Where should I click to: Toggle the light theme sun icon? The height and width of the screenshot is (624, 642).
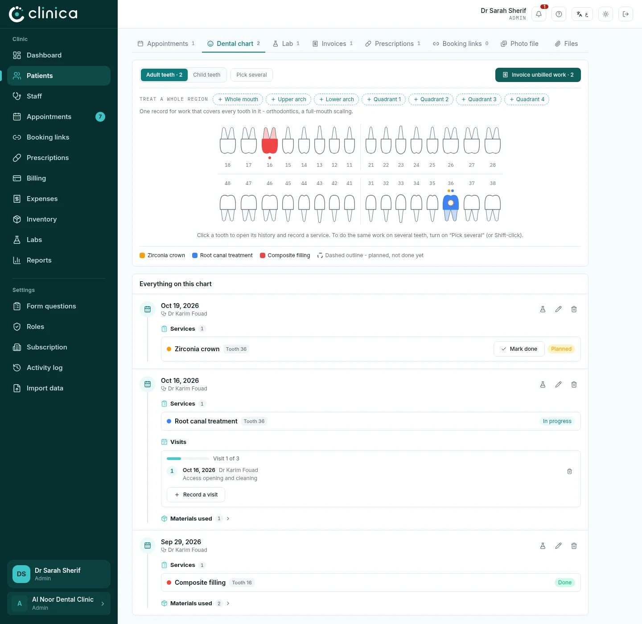click(605, 14)
